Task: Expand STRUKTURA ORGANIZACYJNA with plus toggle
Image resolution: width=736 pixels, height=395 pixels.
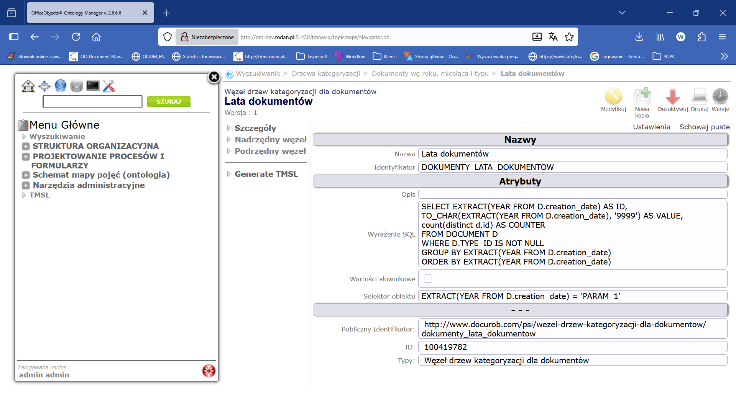Action: [x=26, y=146]
